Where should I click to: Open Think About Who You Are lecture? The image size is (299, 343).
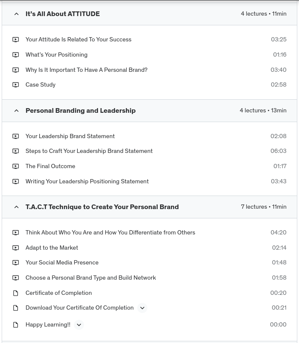pos(110,233)
